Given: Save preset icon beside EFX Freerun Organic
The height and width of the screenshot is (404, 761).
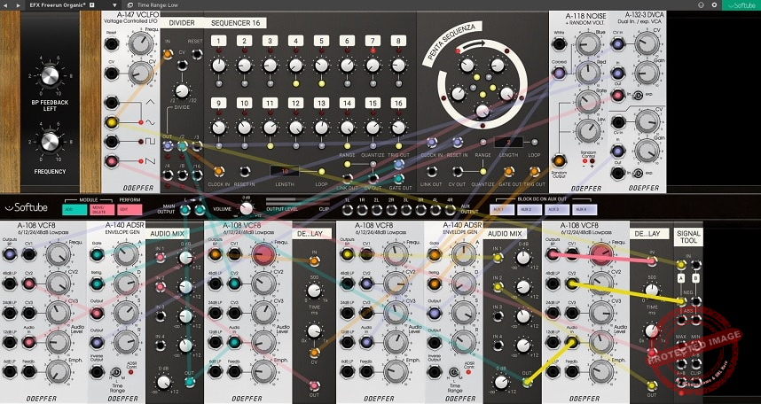Looking at the screenshot, I should point(91,4).
